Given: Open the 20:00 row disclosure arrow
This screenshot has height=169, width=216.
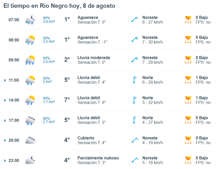Looking at the screenshot, I should [x=5, y=140].
